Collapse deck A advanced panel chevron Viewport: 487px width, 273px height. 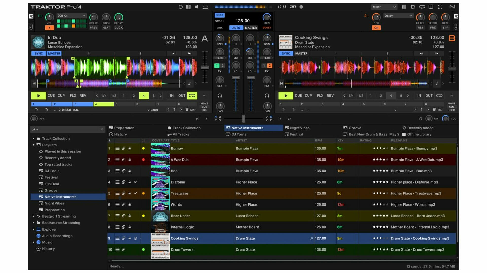[x=204, y=96]
